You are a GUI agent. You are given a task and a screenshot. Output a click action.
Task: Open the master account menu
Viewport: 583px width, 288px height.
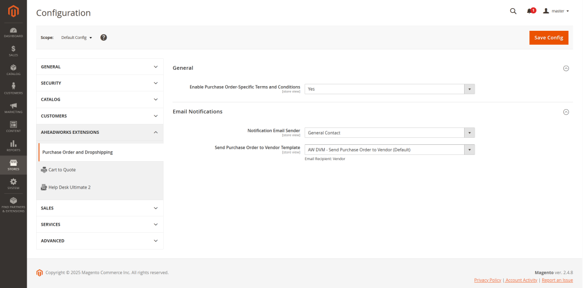click(x=556, y=11)
